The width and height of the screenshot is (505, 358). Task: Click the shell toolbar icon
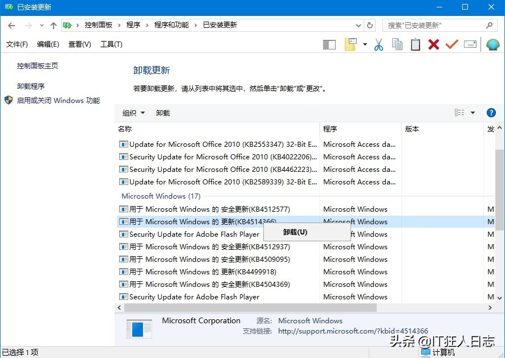[x=493, y=44]
